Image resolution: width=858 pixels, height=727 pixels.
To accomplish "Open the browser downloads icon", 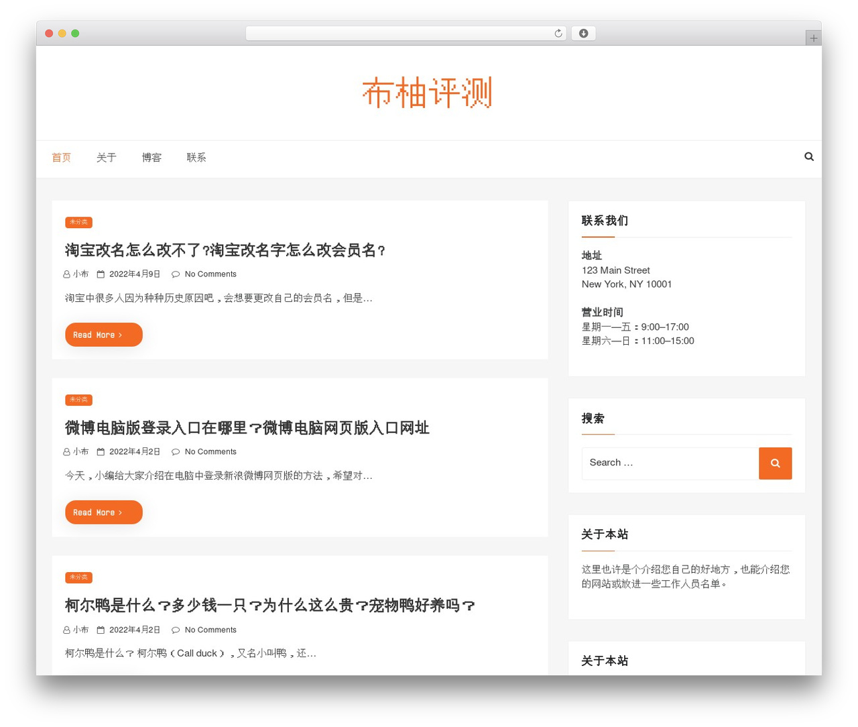I will tap(583, 34).
